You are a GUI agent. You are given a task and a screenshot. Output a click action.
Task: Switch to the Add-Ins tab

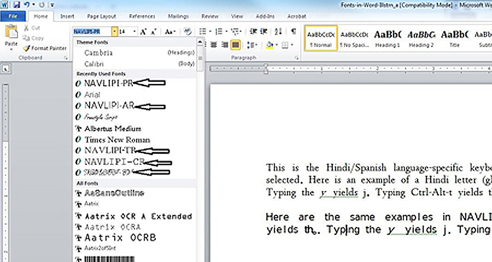[265, 16]
